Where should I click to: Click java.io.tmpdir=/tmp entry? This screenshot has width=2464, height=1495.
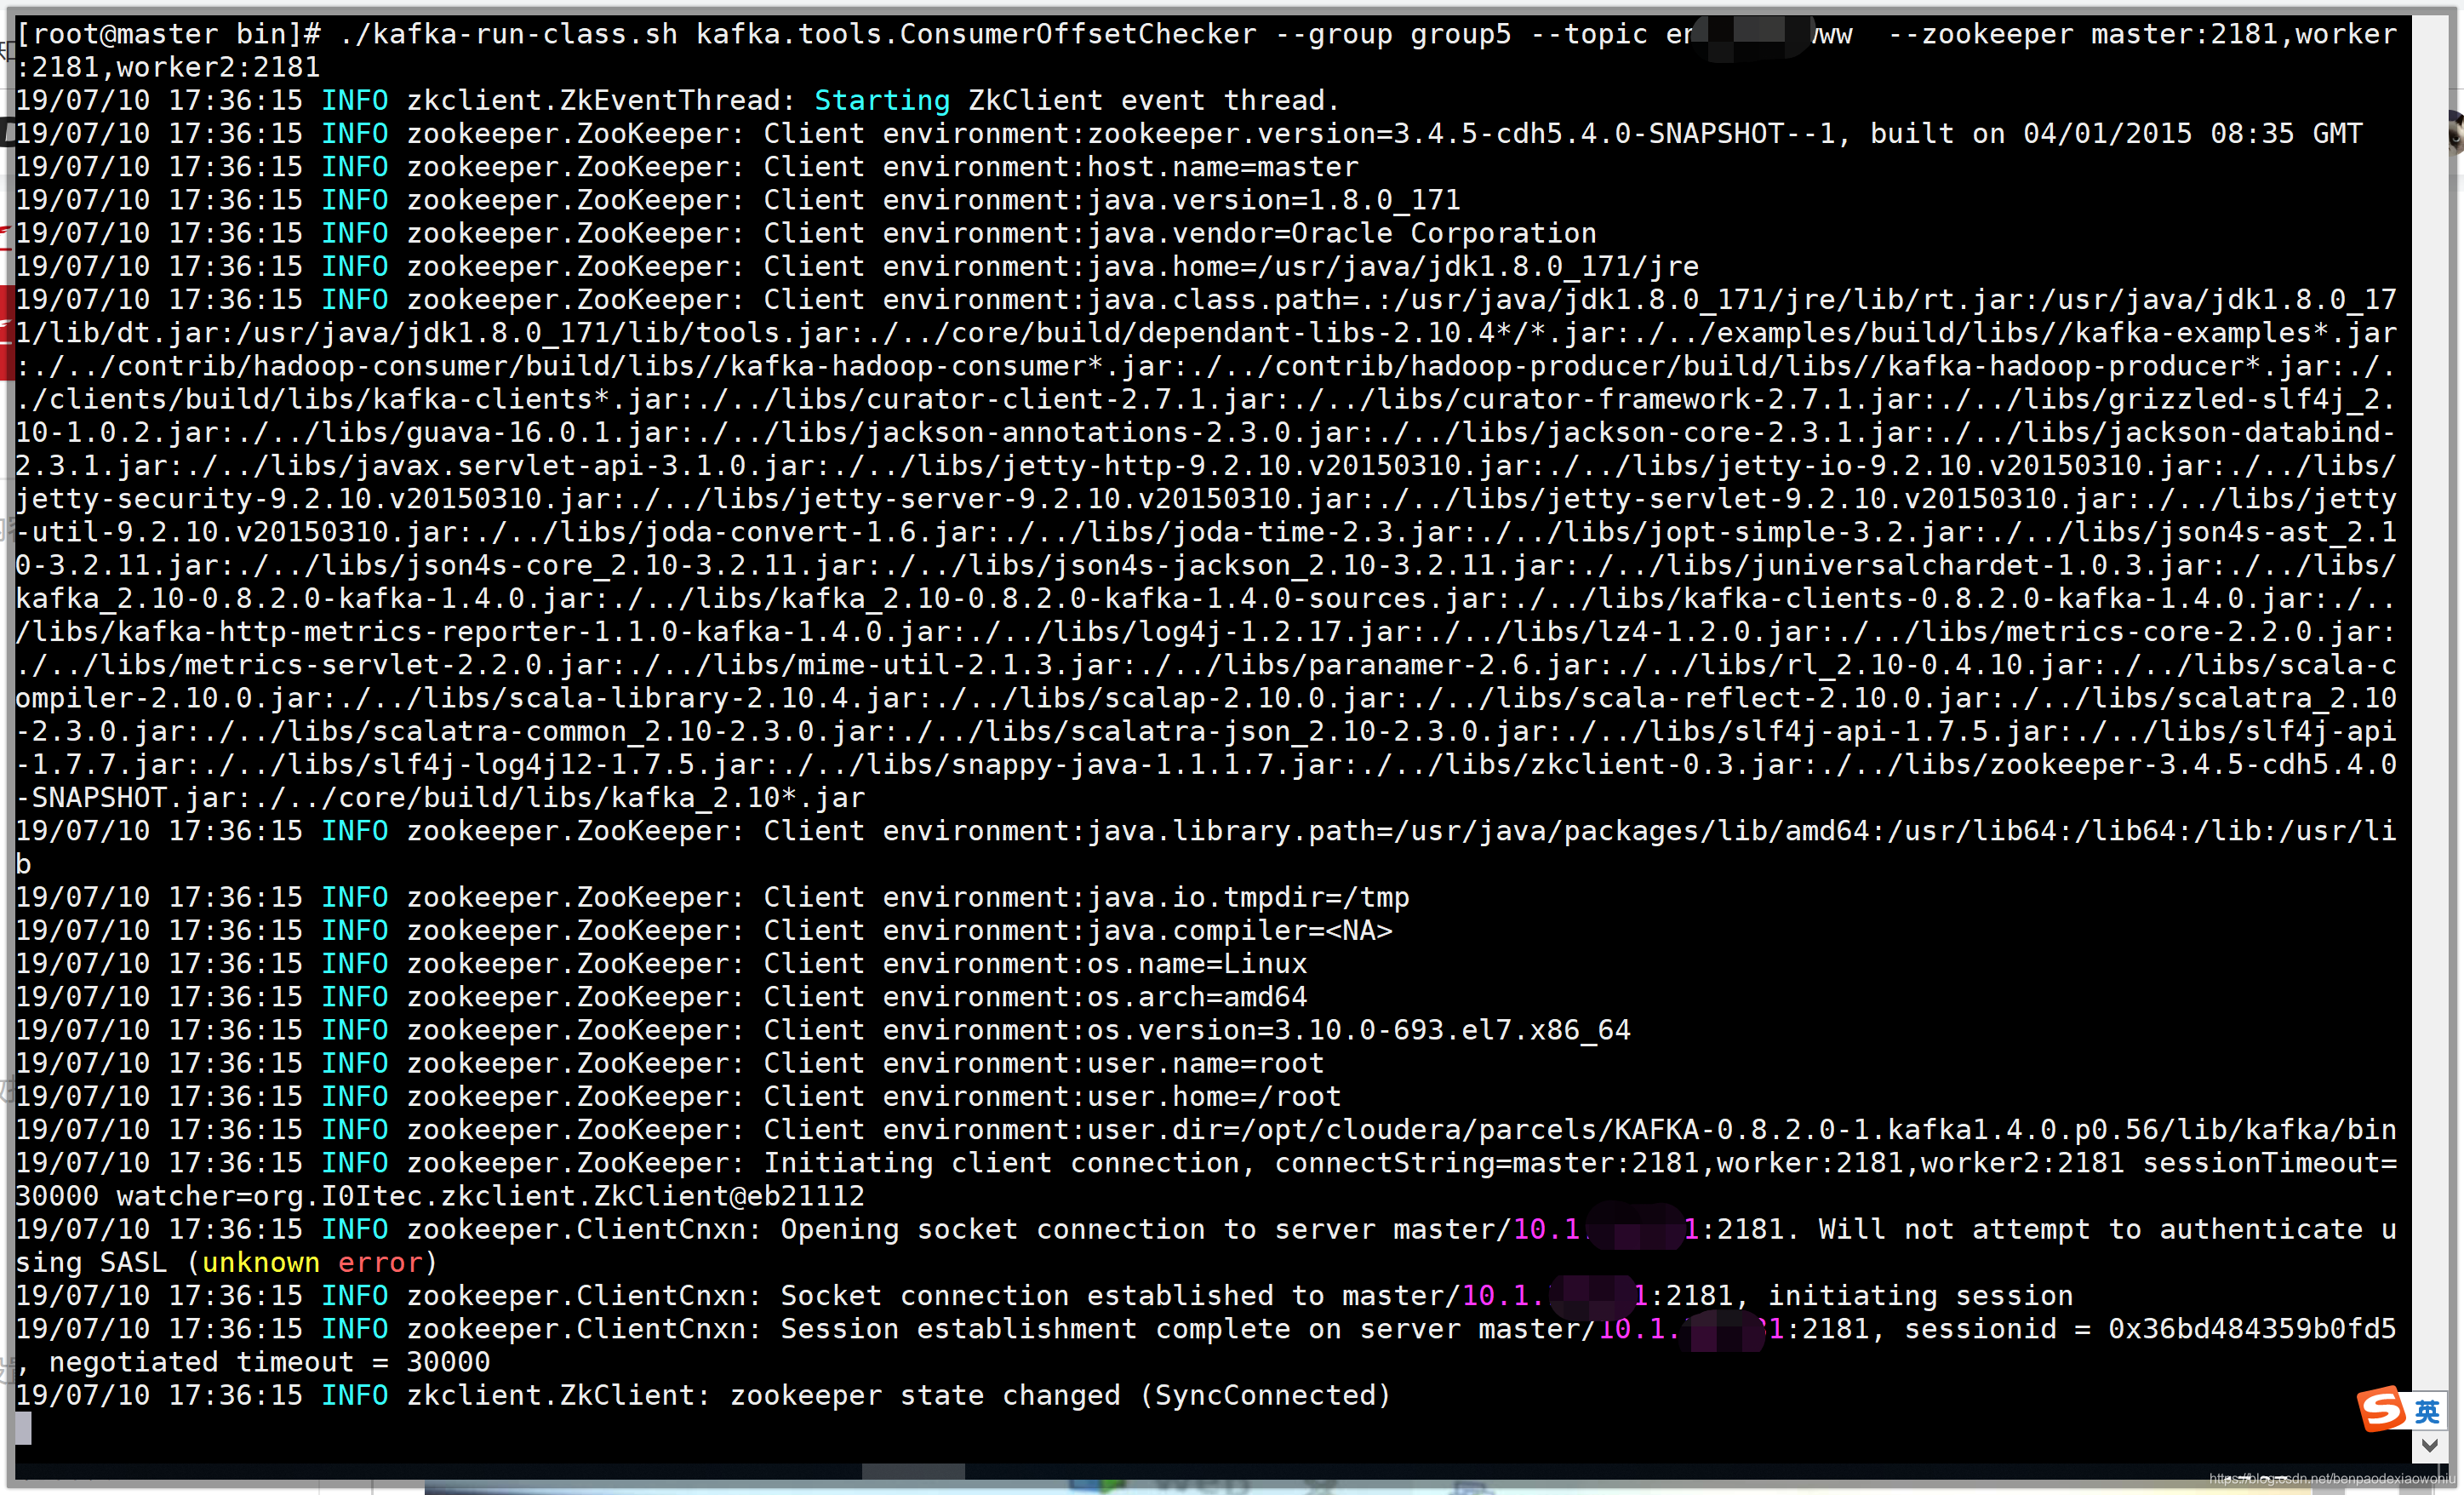click(x=1248, y=897)
